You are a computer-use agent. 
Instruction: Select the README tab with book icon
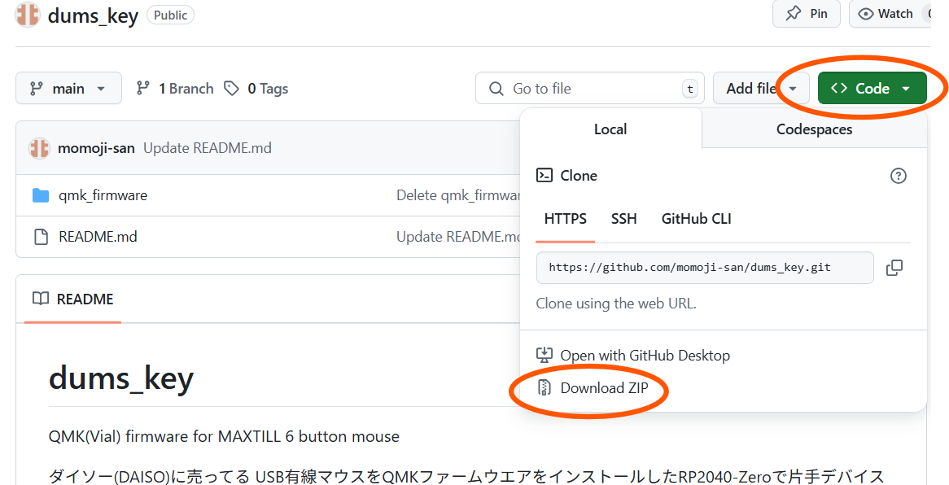click(x=72, y=299)
